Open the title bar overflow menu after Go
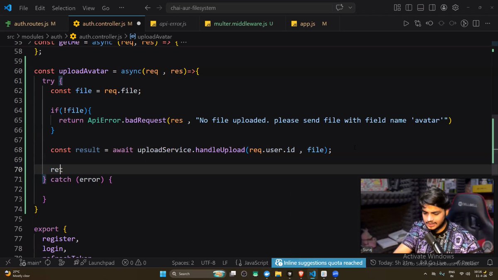This screenshot has height=280, width=498. (x=121, y=7)
